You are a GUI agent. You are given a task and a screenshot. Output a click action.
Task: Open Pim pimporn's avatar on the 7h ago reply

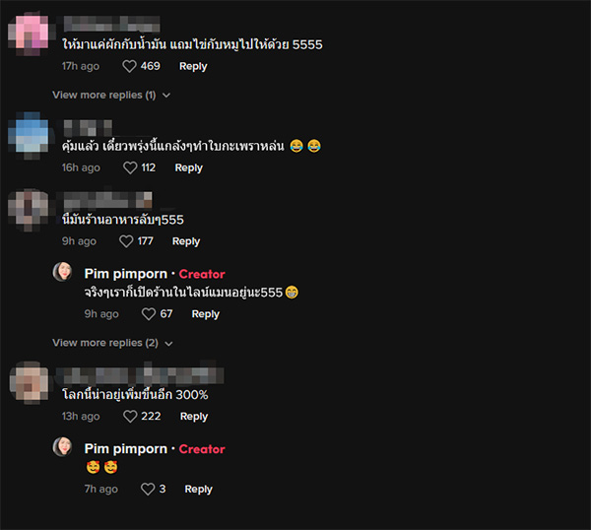[x=62, y=446]
